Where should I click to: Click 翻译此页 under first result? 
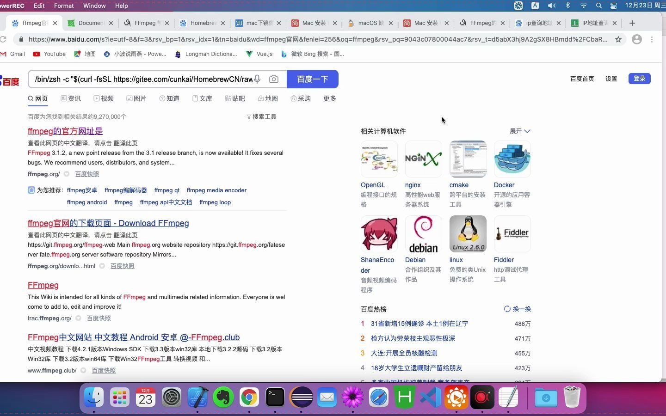pos(125,143)
